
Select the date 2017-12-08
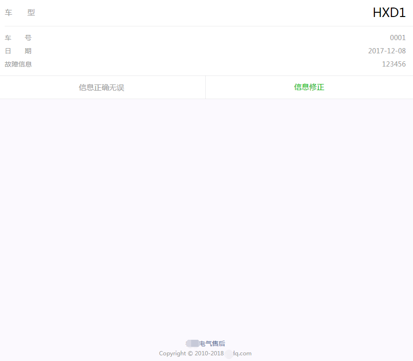pos(387,51)
